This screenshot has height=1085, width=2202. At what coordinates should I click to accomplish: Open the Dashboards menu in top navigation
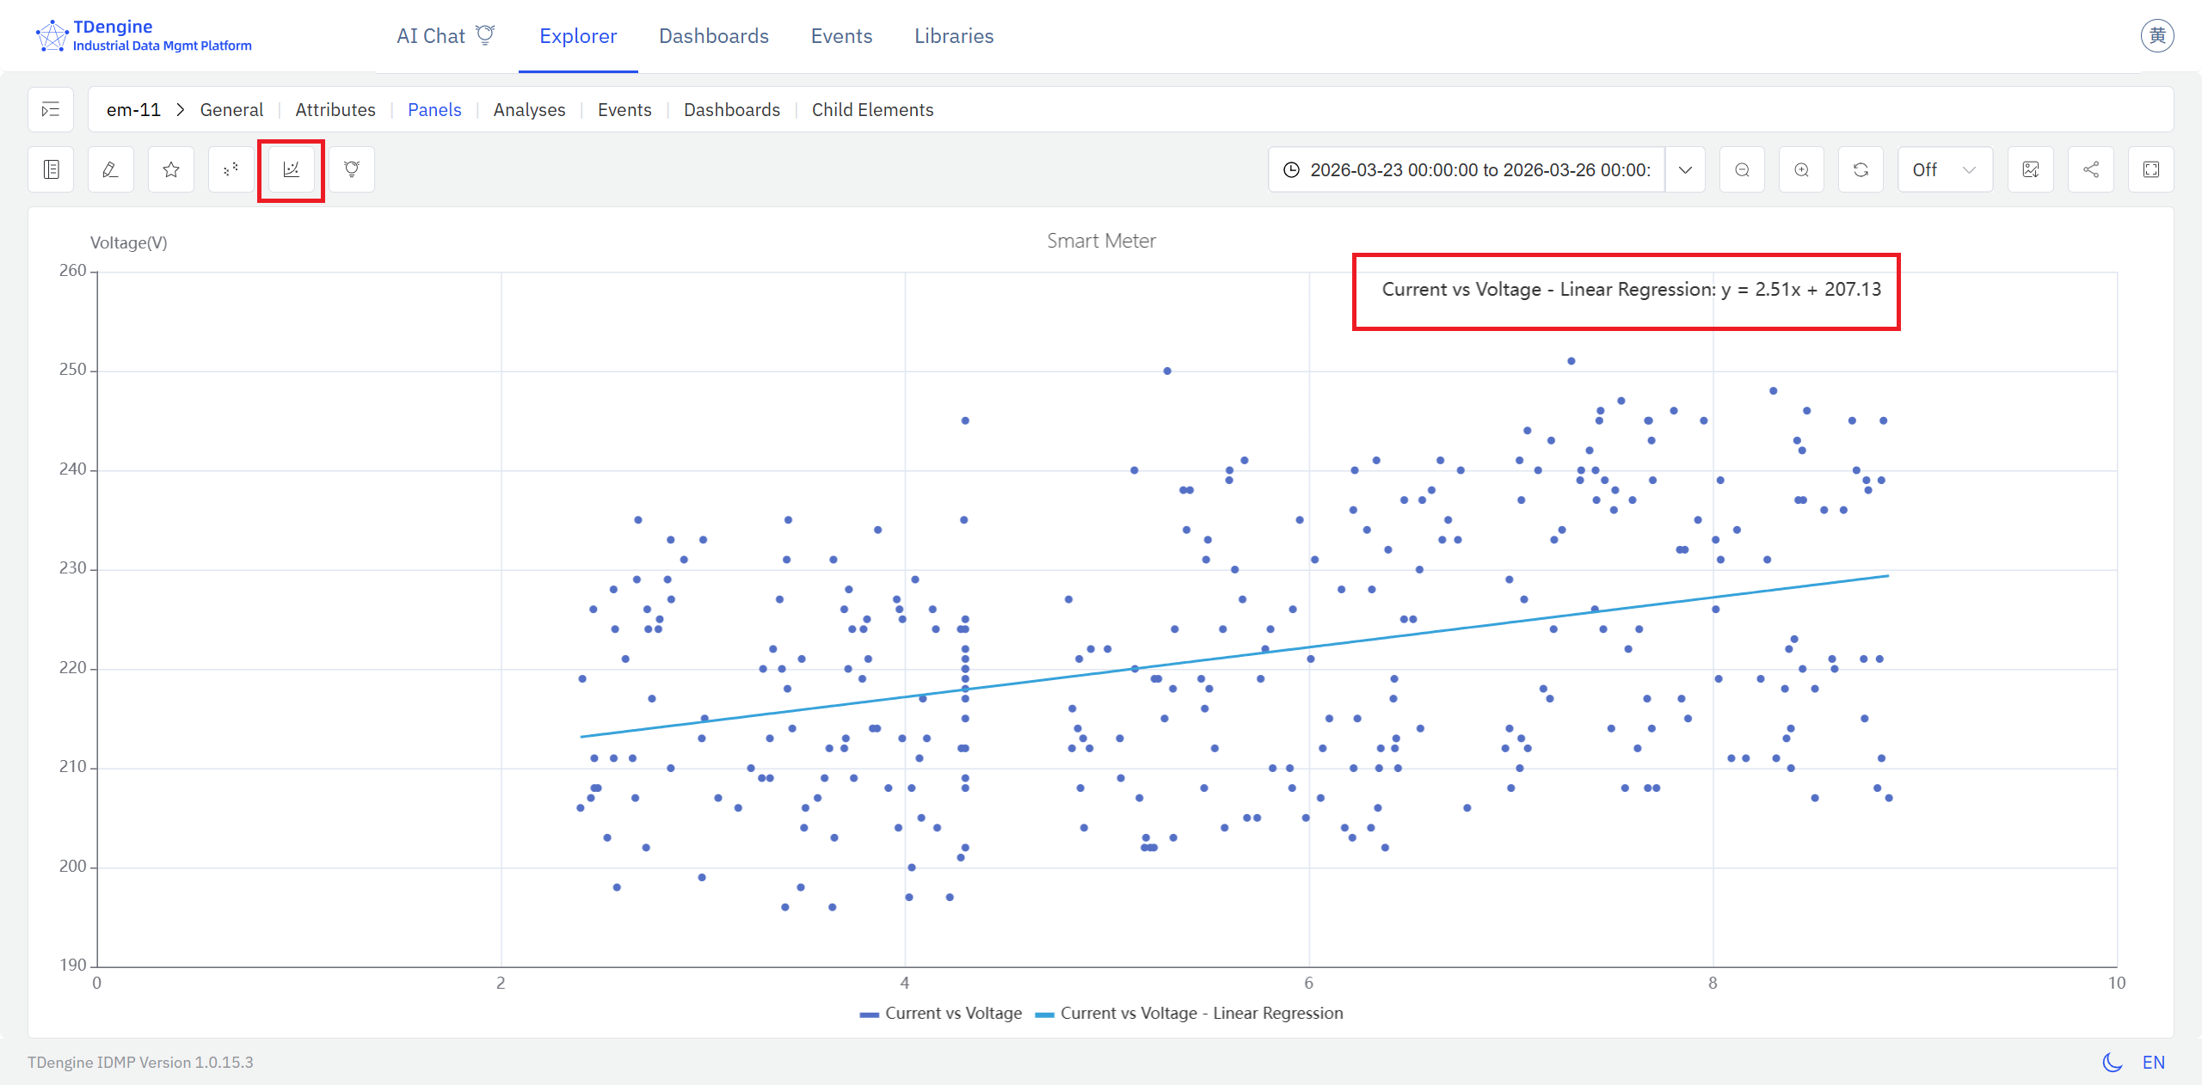point(714,36)
